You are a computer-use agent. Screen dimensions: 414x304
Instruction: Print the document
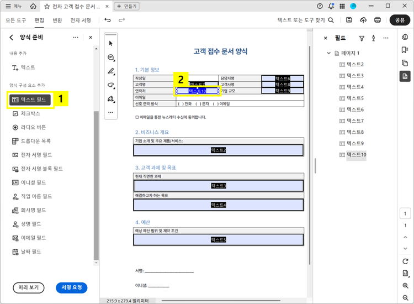[x=378, y=20]
